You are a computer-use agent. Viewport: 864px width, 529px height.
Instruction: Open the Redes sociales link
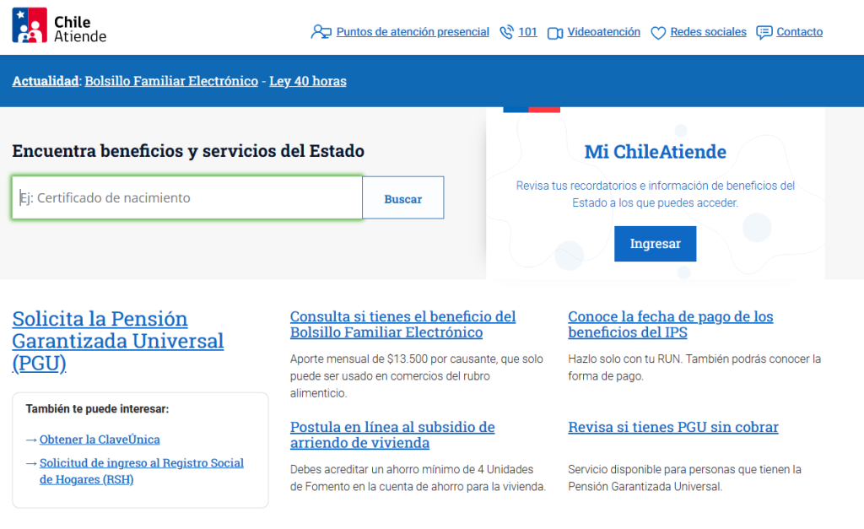(708, 32)
